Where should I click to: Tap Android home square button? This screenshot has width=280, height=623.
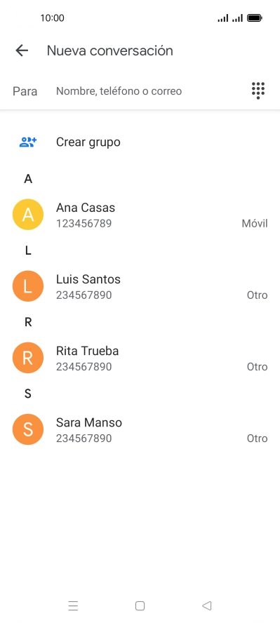(x=140, y=605)
